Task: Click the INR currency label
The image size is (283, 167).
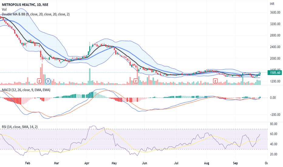Action: tap(272, 4)
